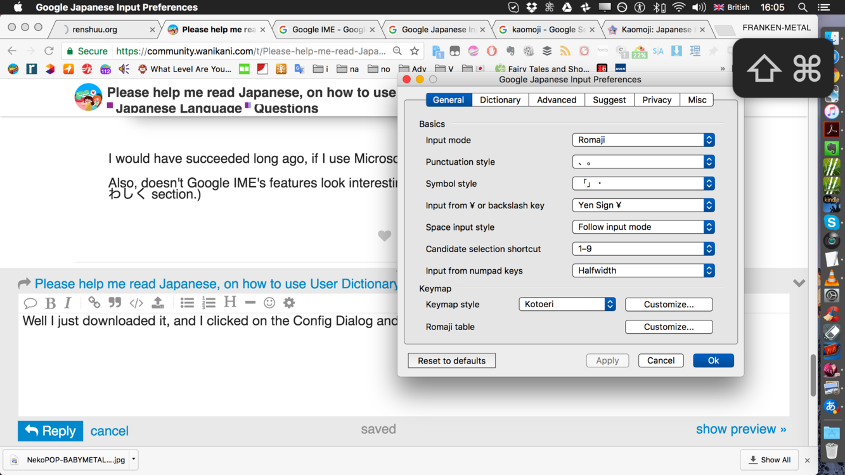The height and width of the screenshot is (475, 845).
Task: Switch to the Suggest tab
Action: (x=609, y=100)
